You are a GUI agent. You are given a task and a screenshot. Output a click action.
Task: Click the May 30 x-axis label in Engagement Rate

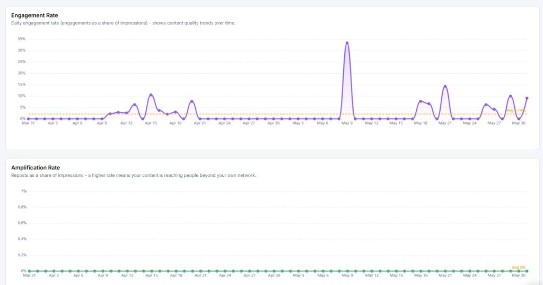click(519, 123)
